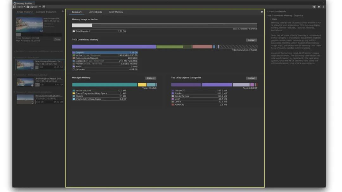The height and width of the screenshot is (192, 342).
Task: Select the Single Snapshot mode
Action: point(25,12)
